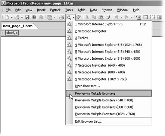Open the Undo history dropdown arrow
Viewport: 165px width, 136px height.
coord(121,18)
